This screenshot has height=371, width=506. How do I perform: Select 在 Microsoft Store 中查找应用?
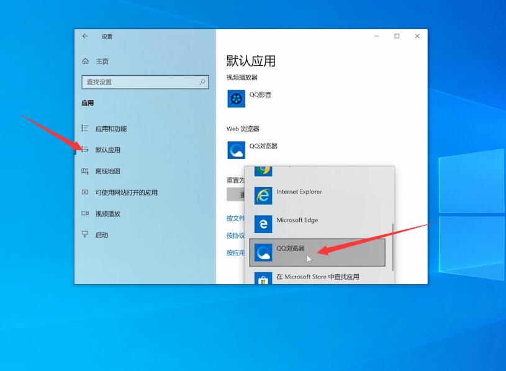[317, 277]
